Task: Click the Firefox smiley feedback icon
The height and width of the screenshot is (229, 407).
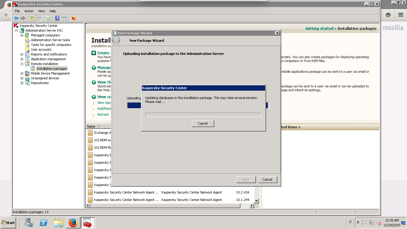Action: [x=388, y=15]
